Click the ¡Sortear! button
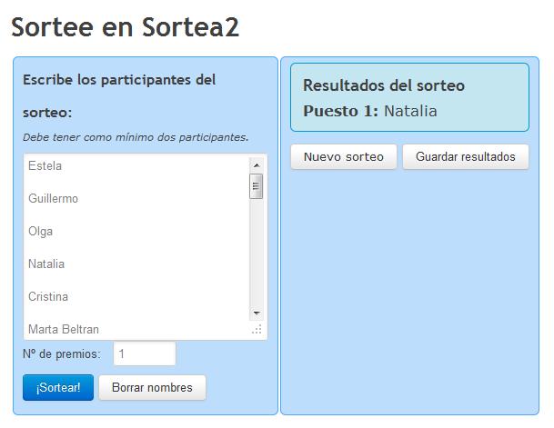The height and width of the screenshot is (428, 554). (x=58, y=387)
